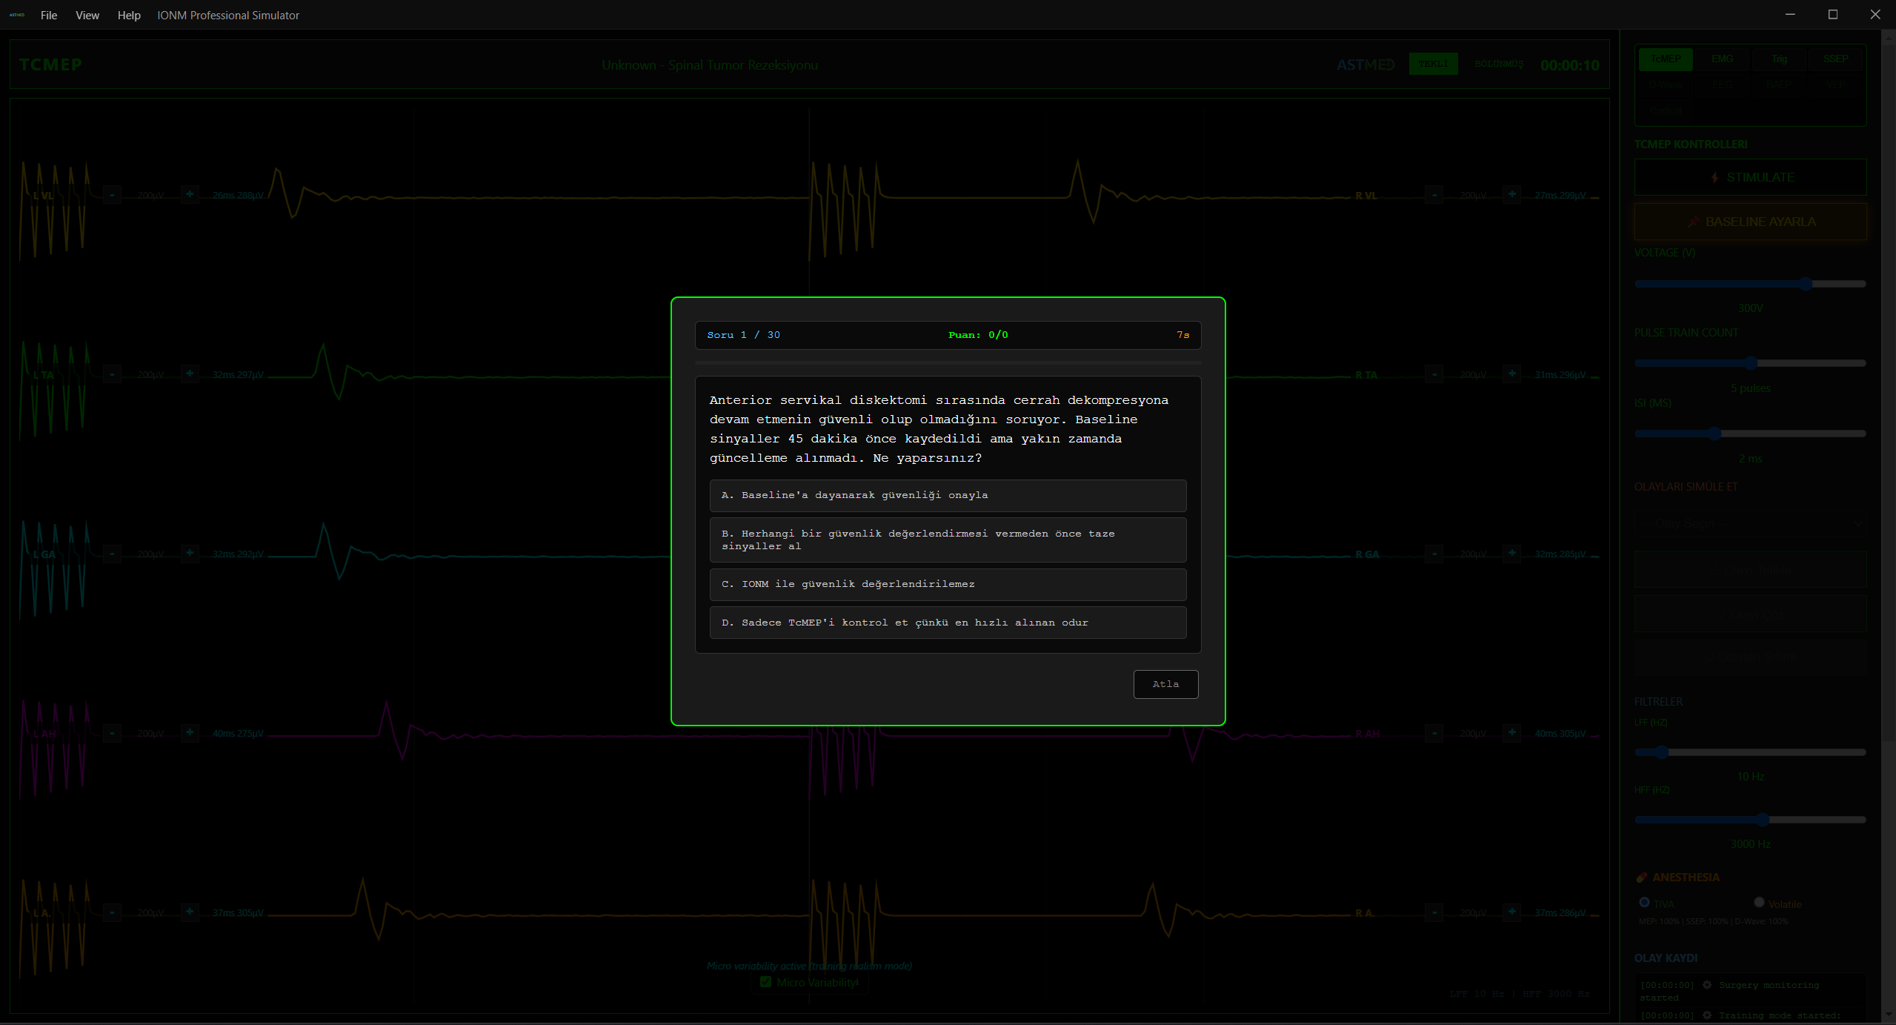The height and width of the screenshot is (1025, 1896).
Task: Decrease gain on the L TA channel
Action: (112, 374)
